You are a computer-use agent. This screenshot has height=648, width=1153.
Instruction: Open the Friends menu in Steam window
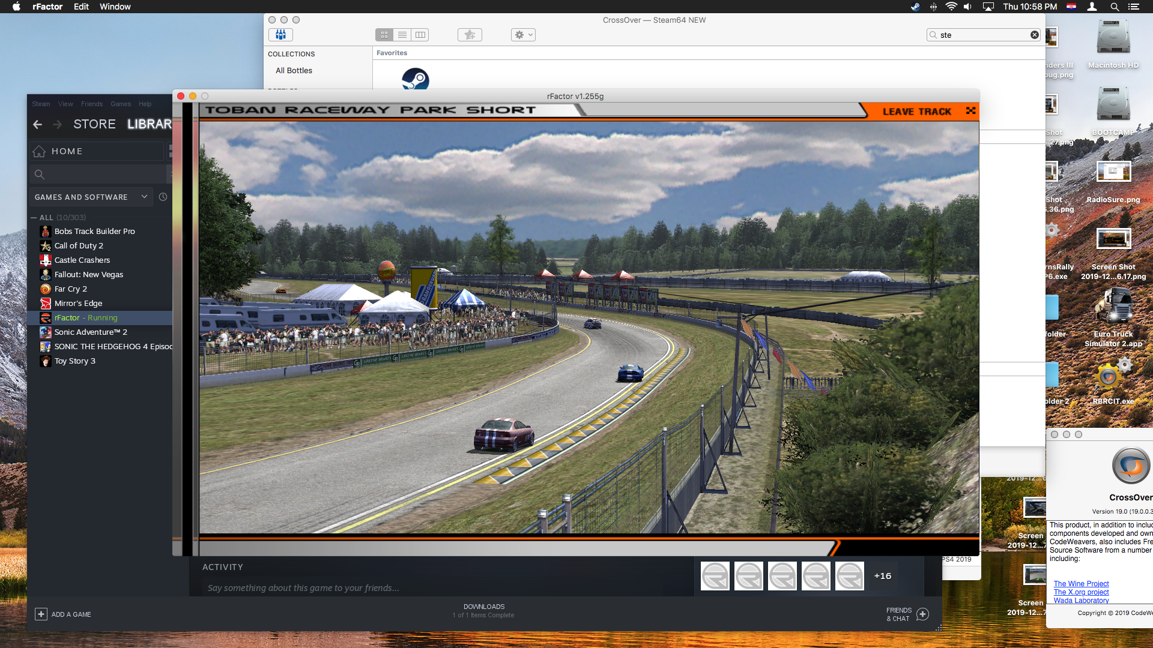(x=91, y=104)
